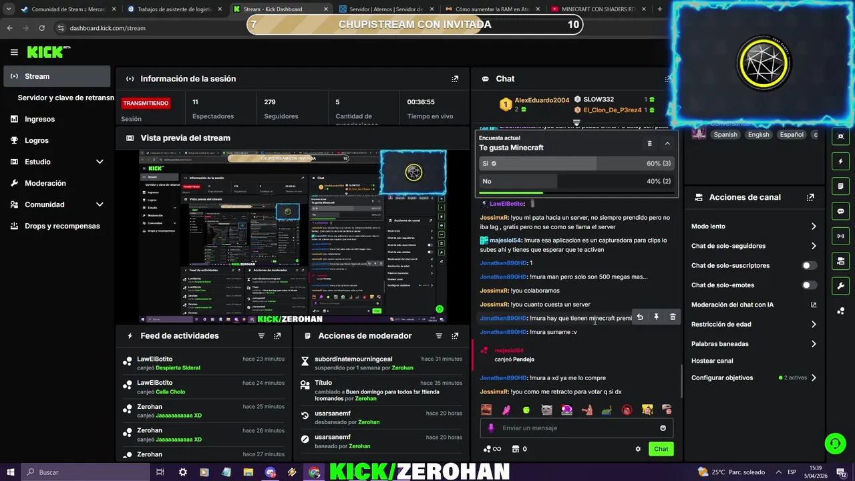
Task: Click the microphone icon in chat input
Action: [x=491, y=428]
